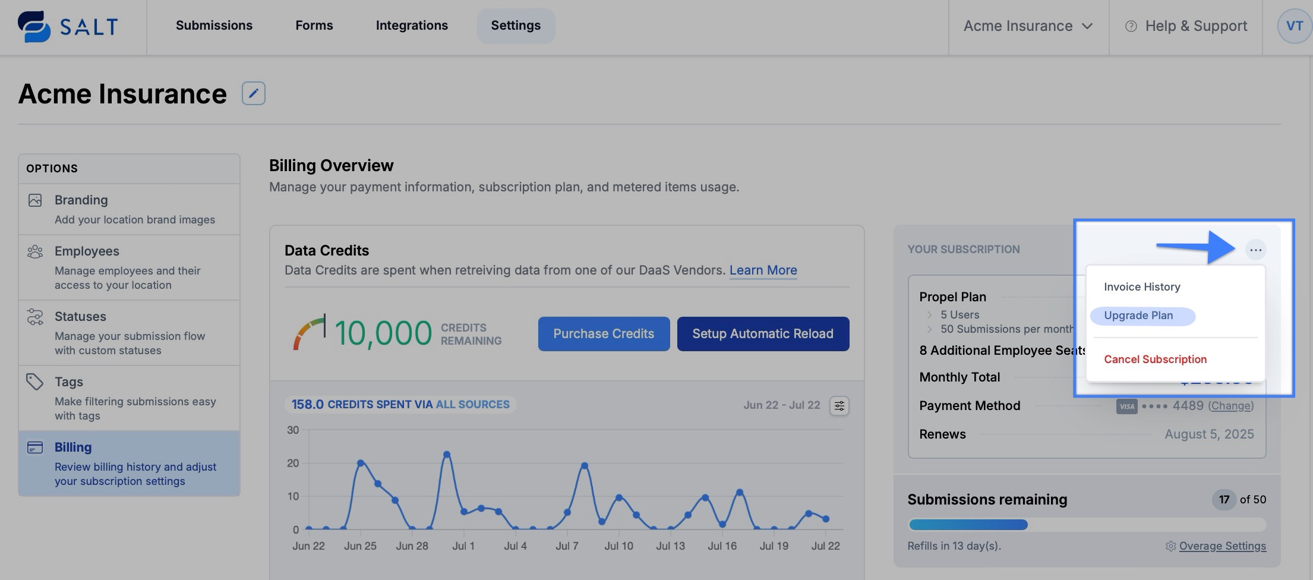The image size is (1313, 580).
Task: Click the edit pencil icon beside Acme Insurance
Action: [x=254, y=93]
